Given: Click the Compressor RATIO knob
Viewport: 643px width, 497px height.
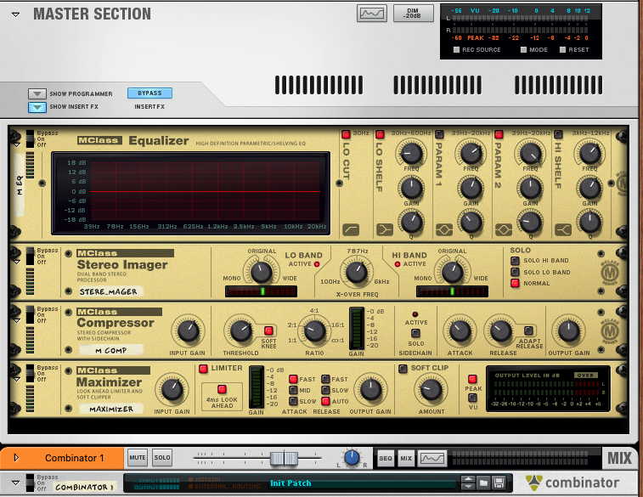Looking at the screenshot, I should [x=314, y=331].
